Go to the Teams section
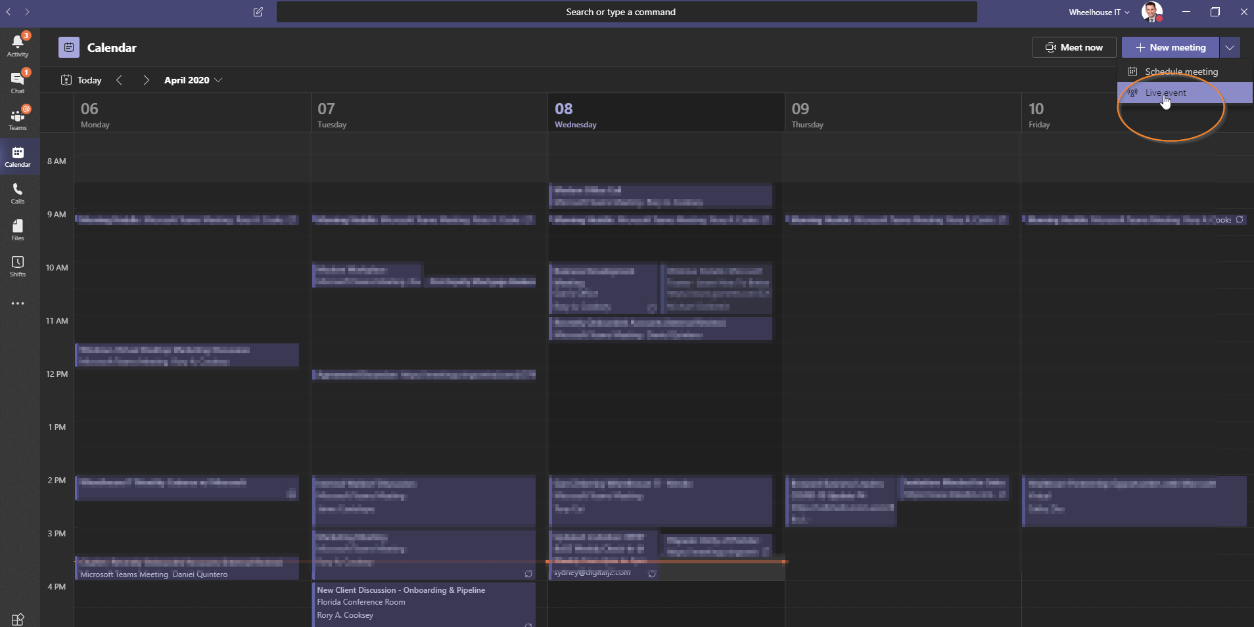Viewport: 1254px width, 627px height. [18, 119]
